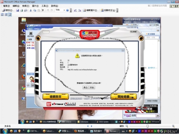Click 遊戲設定 button in pictured launcher
The height and width of the screenshot is (134, 179).
click(55, 97)
